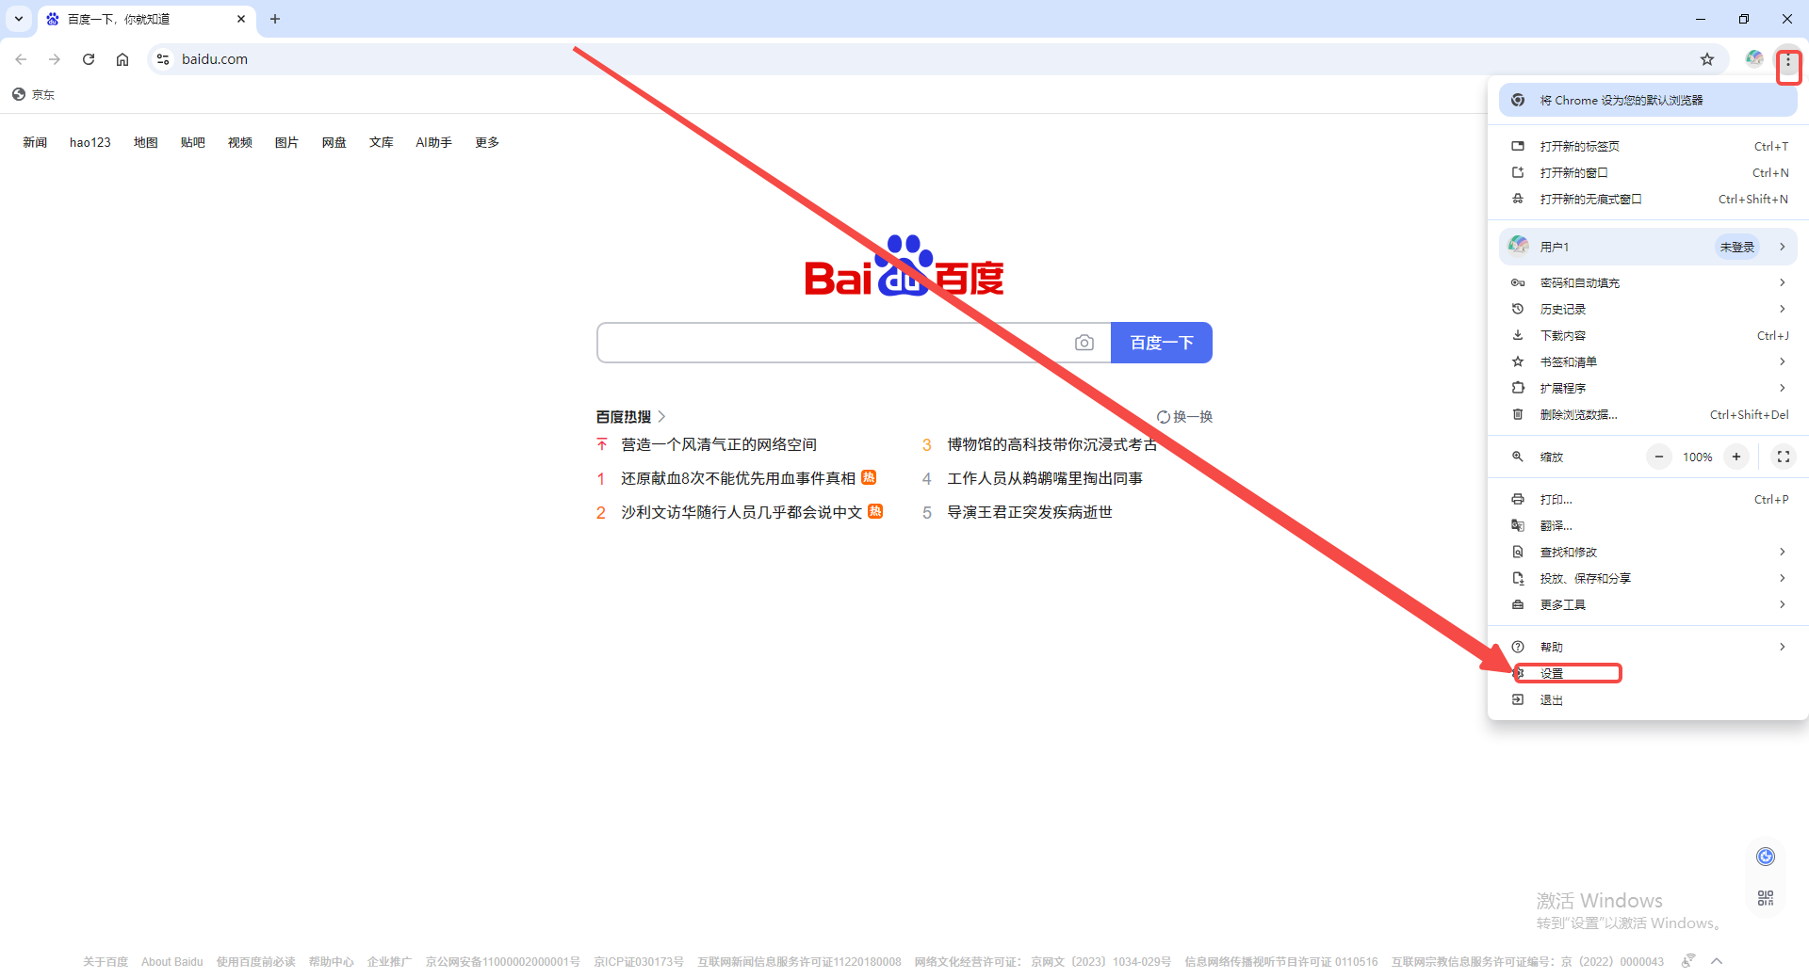Click the 百度一下 search button
The width and height of the screenshot is (1809, 979).
click(1162, 343)
